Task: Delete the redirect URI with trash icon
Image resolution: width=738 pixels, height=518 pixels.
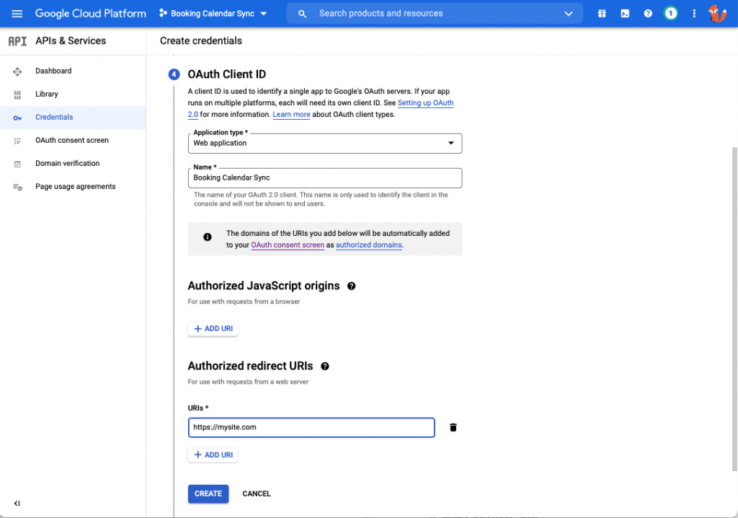Action: 453,427
